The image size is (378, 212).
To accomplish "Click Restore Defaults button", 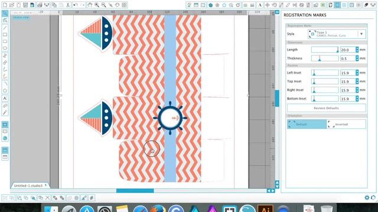I will pos(327,108).
